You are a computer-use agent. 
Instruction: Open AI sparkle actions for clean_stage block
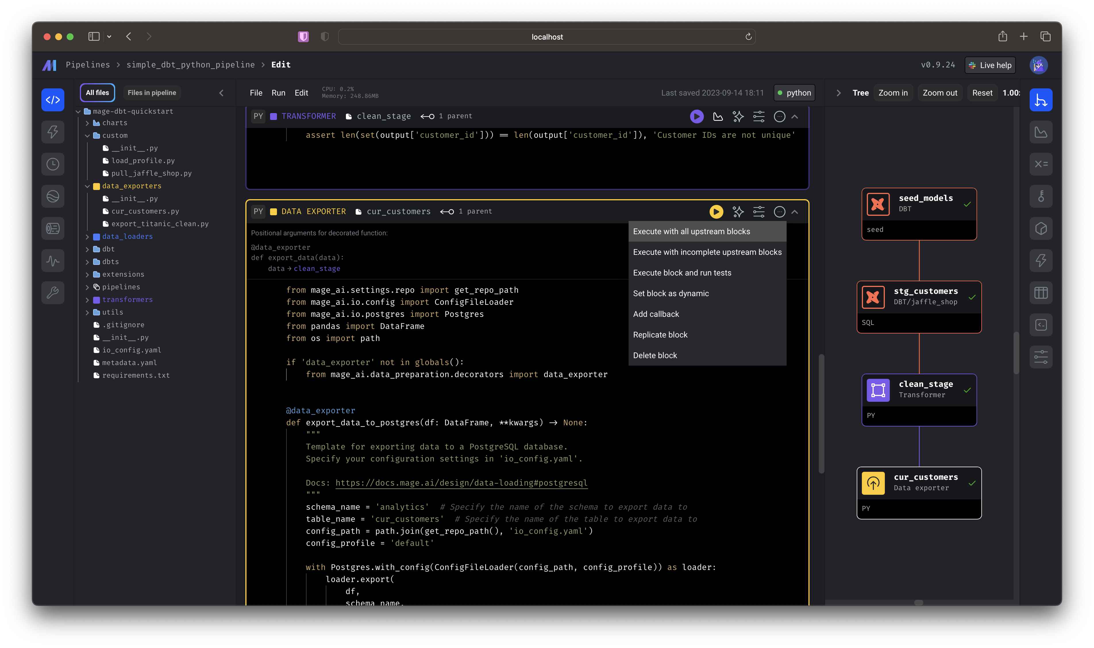point(738,117)
